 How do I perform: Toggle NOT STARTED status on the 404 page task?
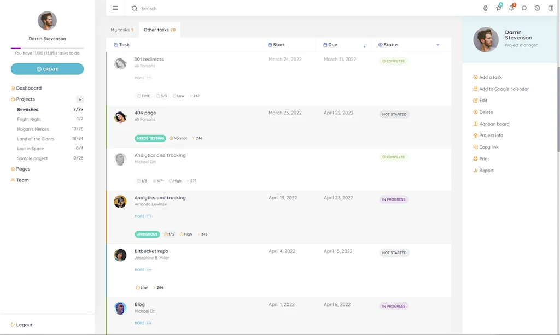tap(393, 114)
